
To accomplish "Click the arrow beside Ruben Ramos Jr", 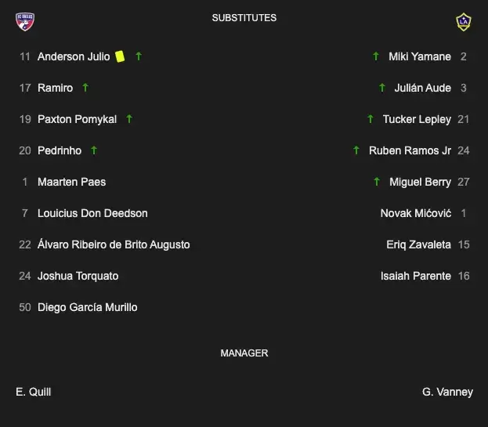I will 356,150.
